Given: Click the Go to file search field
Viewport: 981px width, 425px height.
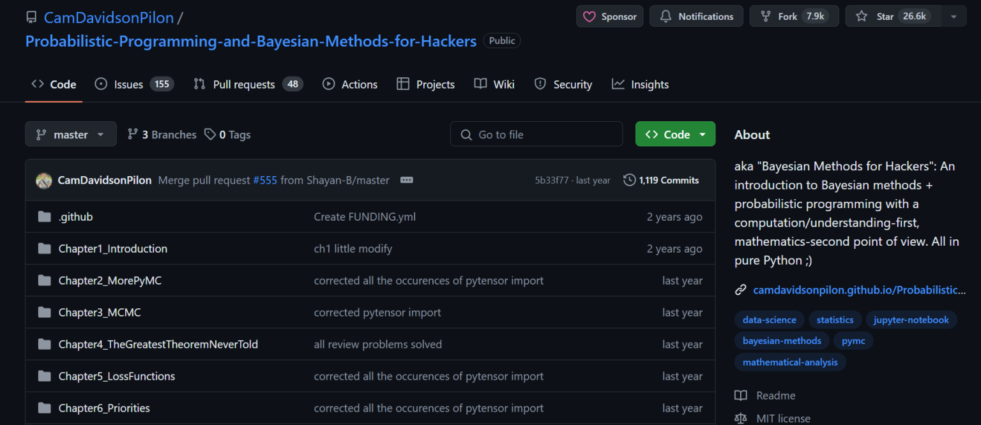Looking at the screenshot, I should point(536,134).
